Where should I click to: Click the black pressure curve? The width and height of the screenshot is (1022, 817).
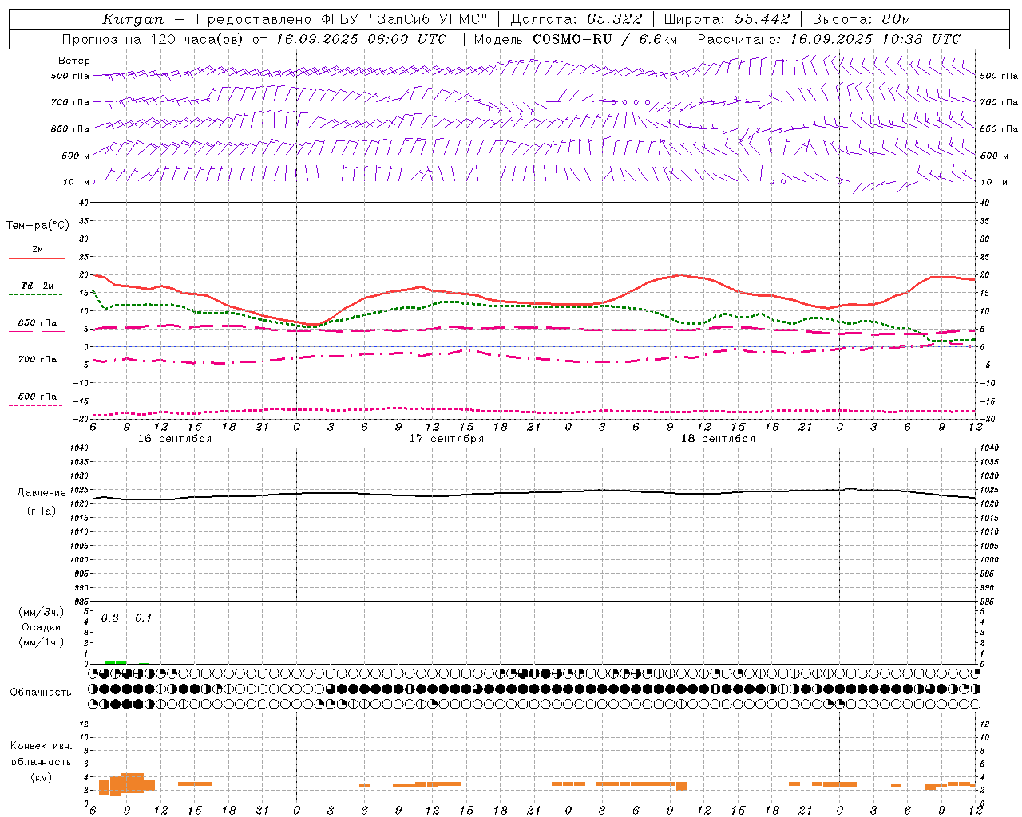534,494
